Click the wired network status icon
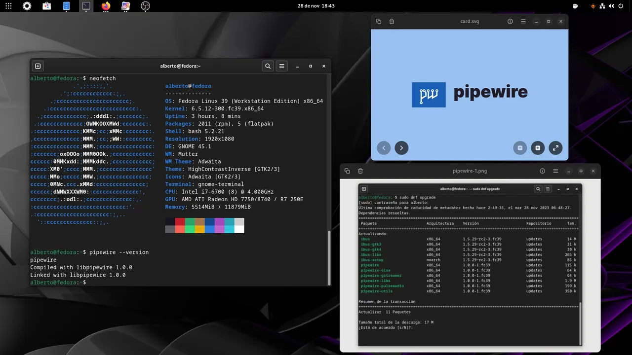 point(602,6)
